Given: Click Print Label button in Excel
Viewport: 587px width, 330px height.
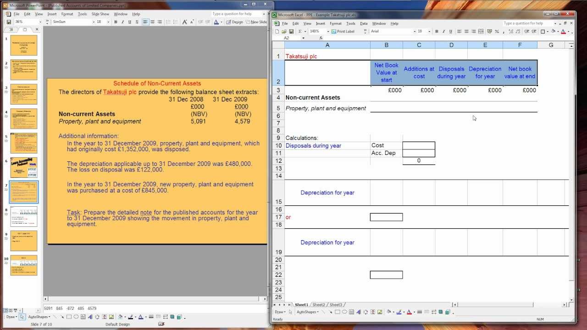Looking at the screenshot, I should pyautogui.click(x=343, y=31).
